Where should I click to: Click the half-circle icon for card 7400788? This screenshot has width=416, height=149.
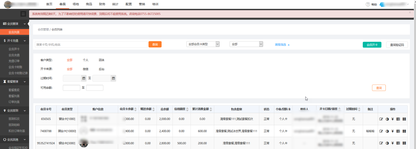(x=387, y=131)
